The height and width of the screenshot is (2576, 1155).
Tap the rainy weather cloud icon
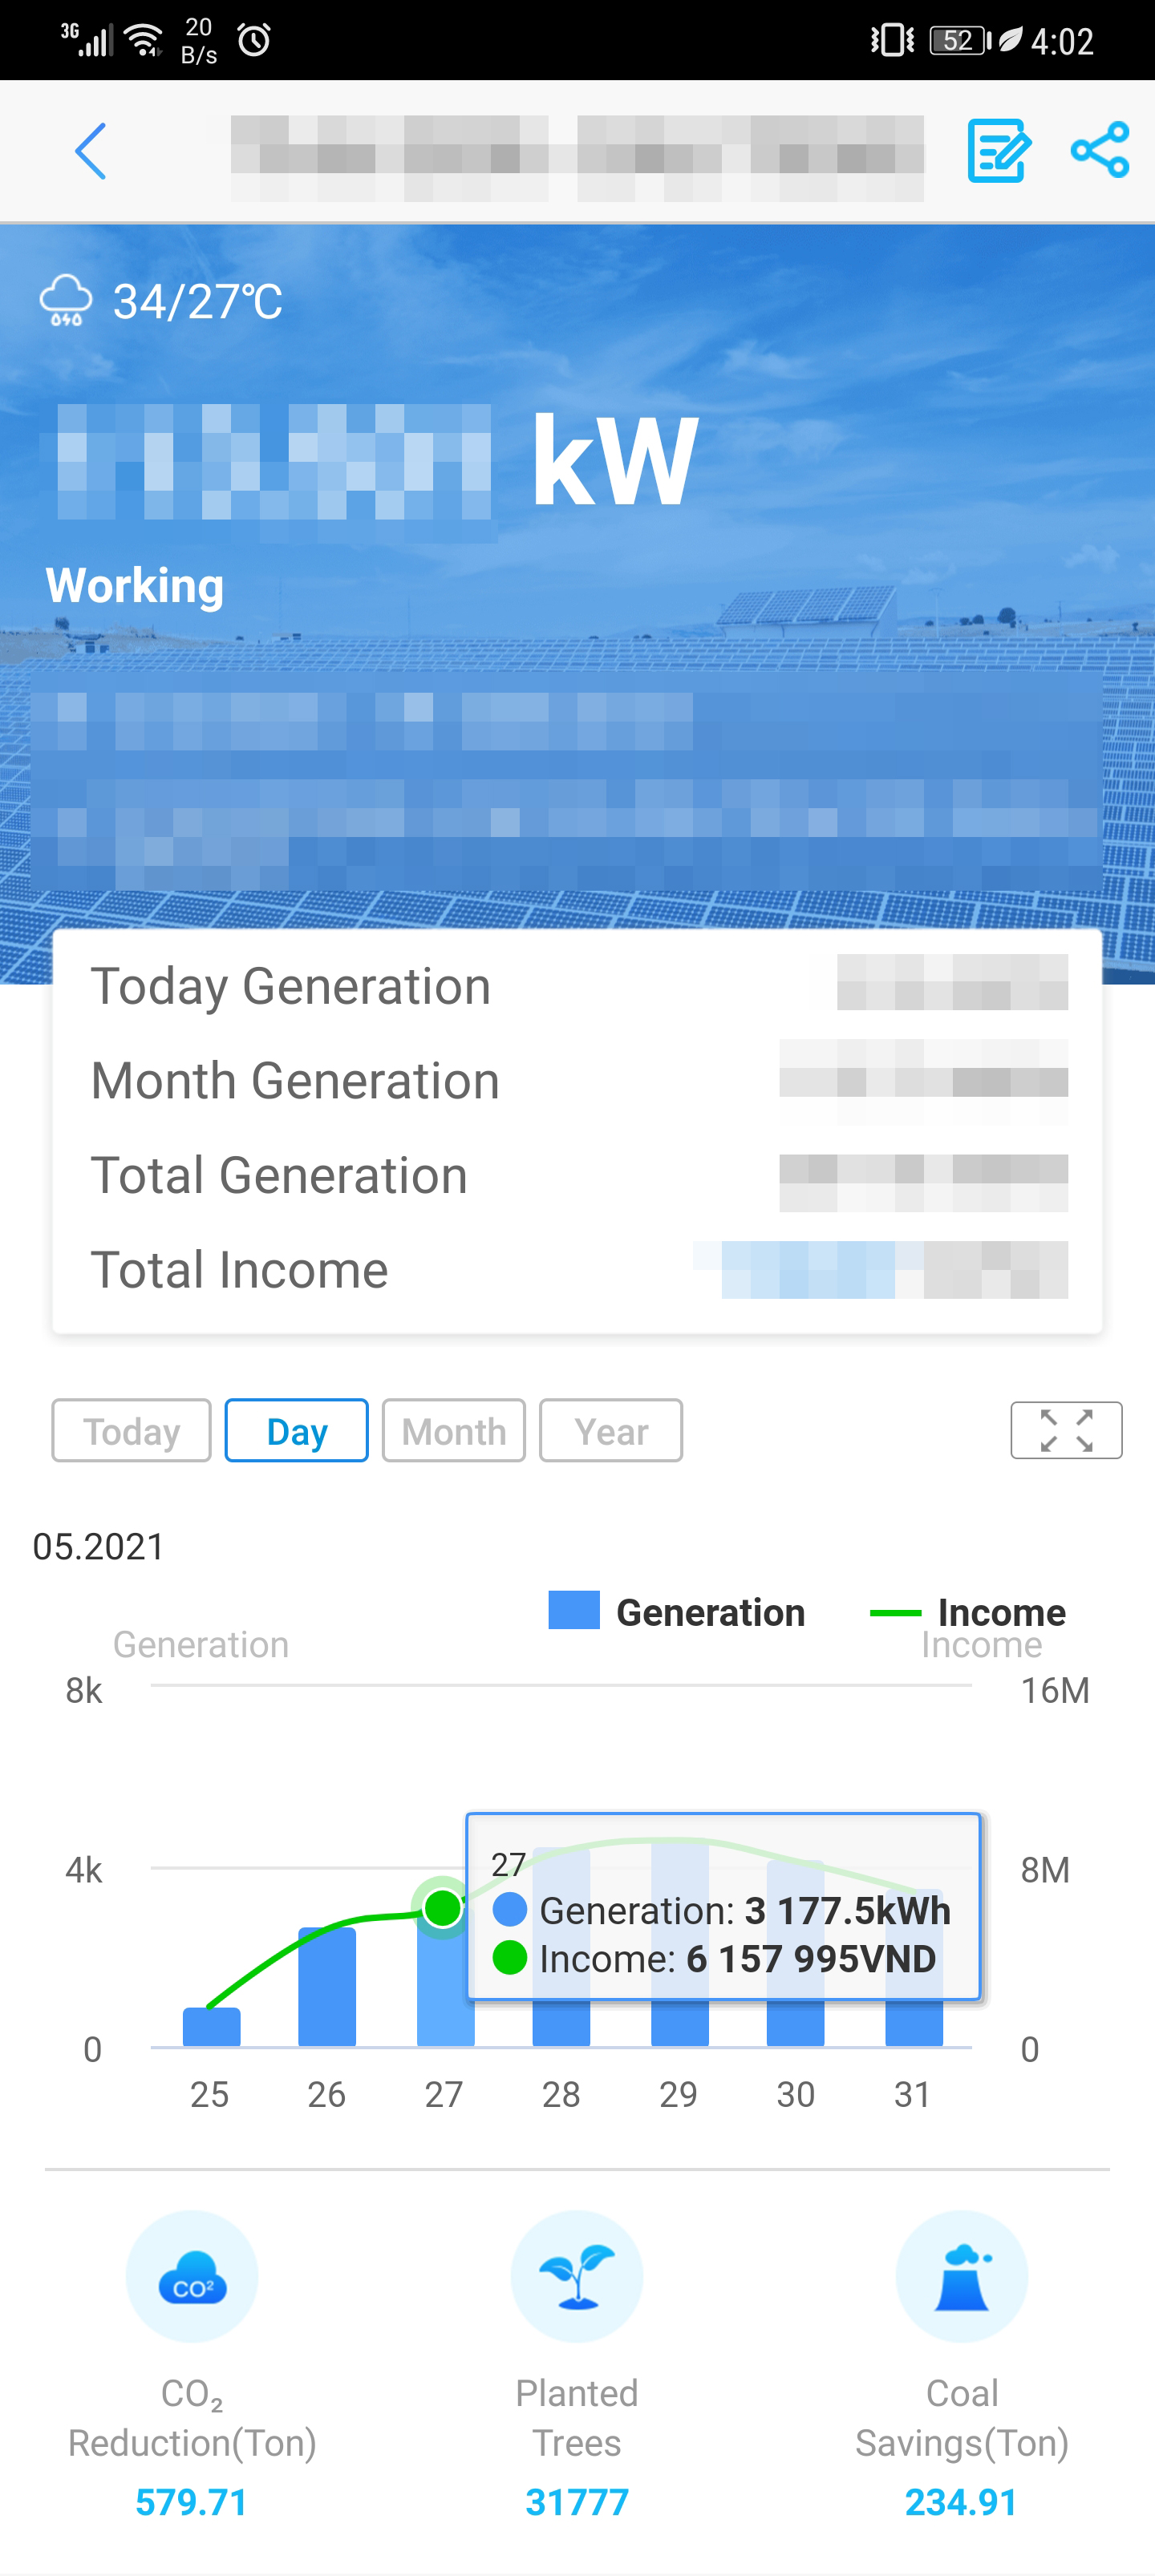click(66, 300)
